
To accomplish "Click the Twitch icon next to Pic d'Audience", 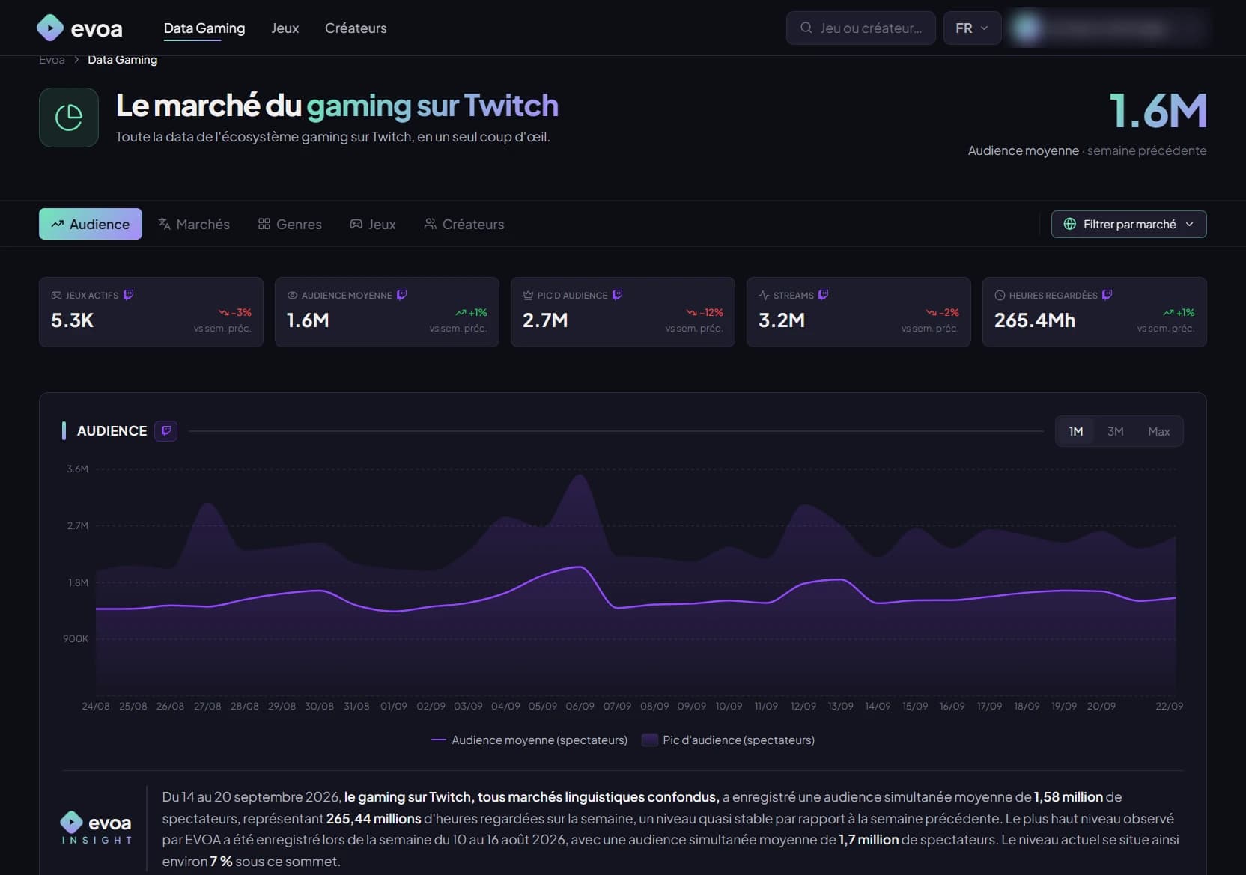I will click(x=618, y=295).
